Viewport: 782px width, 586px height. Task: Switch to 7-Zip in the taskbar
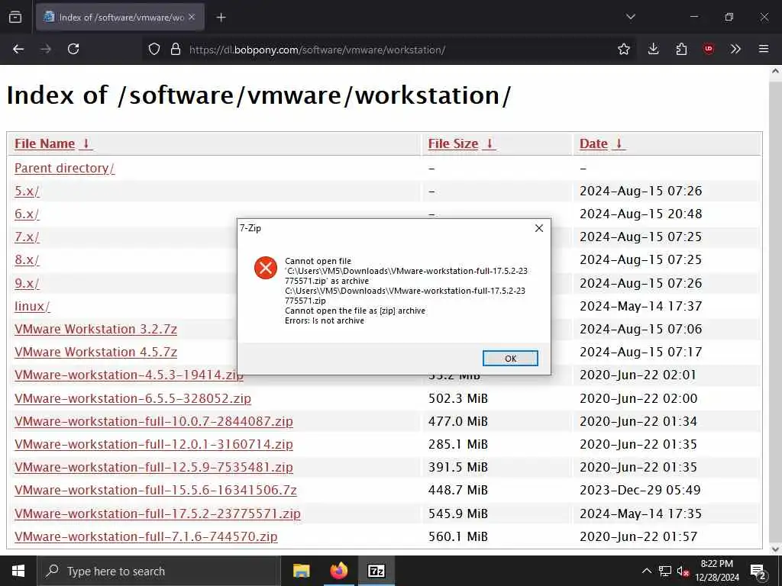pyautogui.click(x=376, y=571)
